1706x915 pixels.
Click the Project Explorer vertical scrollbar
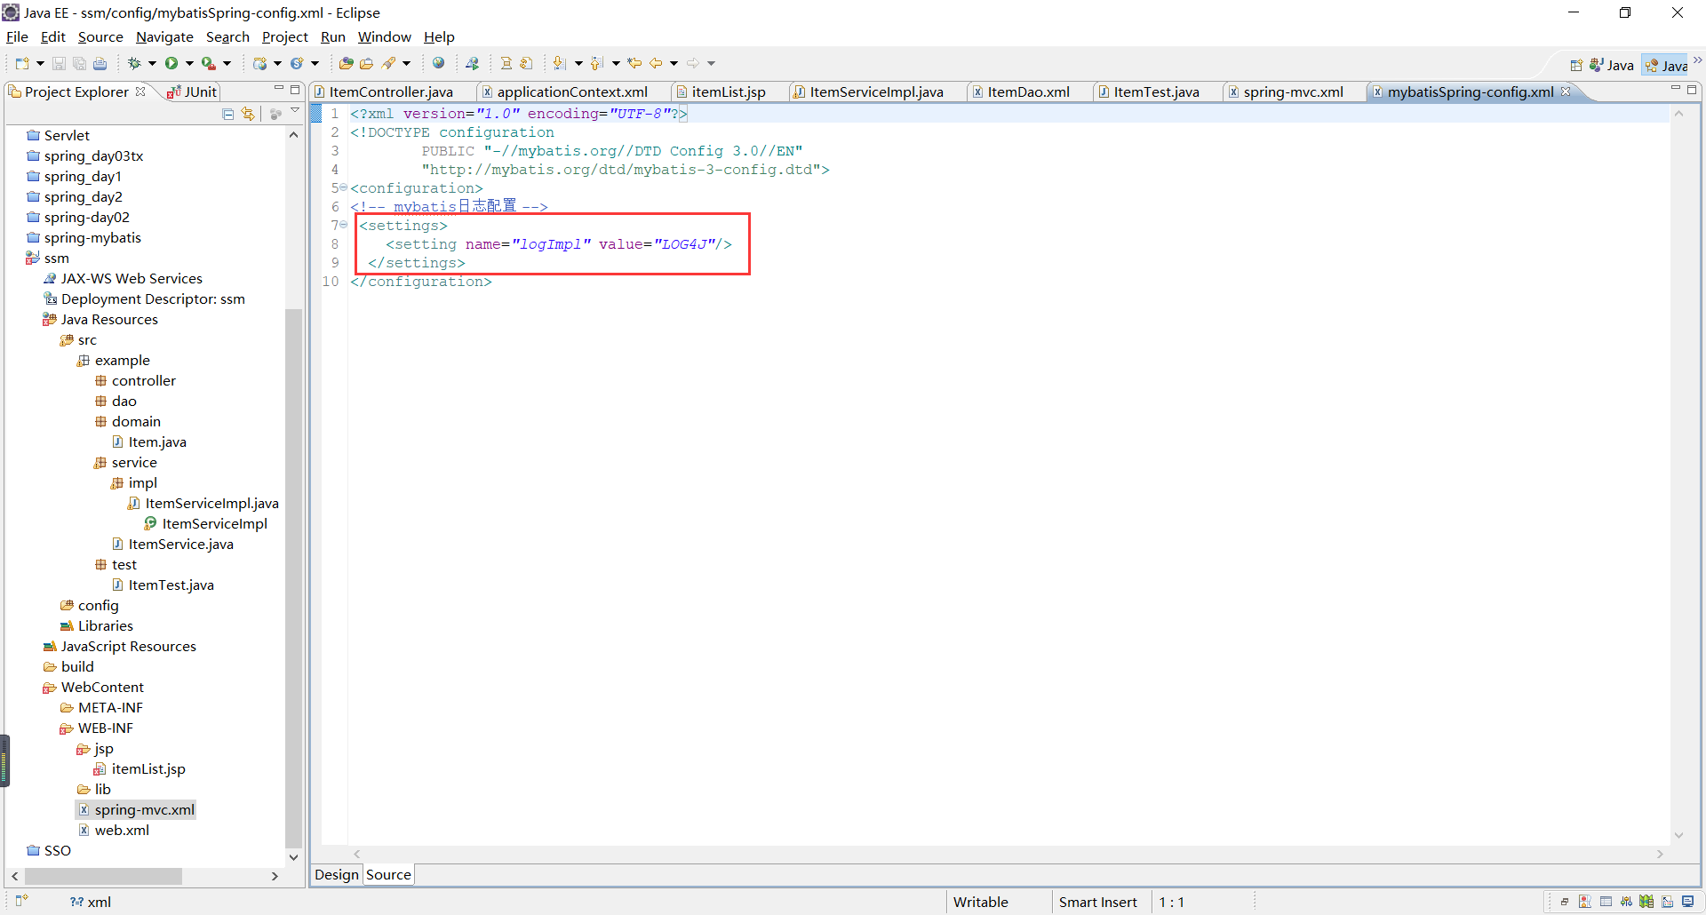tap(293, 577)
